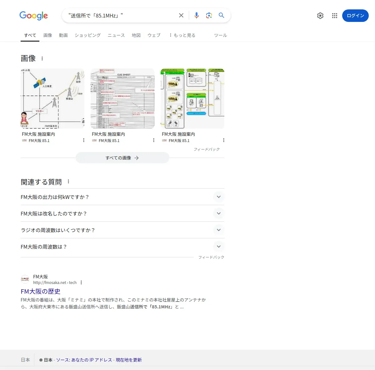This screenshot has height=370, width=375.
Task: Open Google Lens image search icon
Action: tap(209, 15)
